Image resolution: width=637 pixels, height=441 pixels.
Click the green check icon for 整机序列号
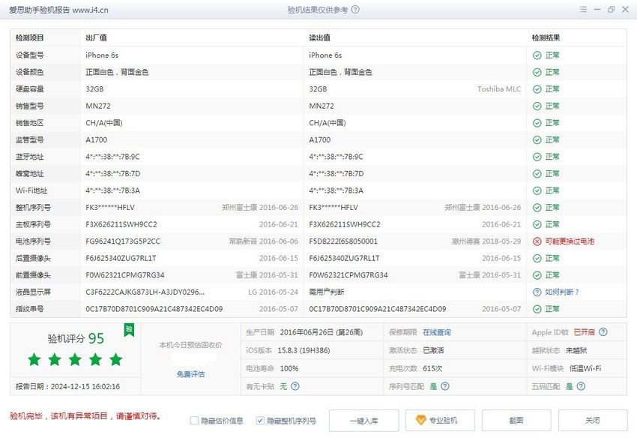(x=537, y=208)
